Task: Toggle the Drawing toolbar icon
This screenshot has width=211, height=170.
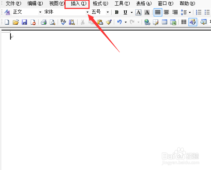Action: [x=193, y=22]
